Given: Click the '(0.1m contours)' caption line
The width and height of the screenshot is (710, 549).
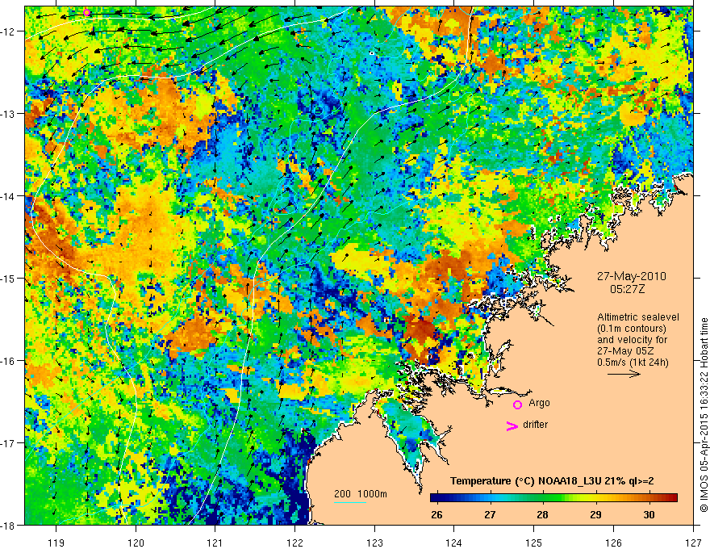Looking at the screenshot, I should click(x=632, y=329).
